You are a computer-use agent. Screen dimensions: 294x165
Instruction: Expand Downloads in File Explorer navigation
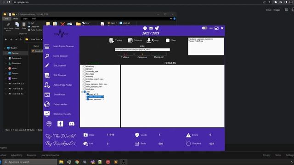(x=6, y=63)
